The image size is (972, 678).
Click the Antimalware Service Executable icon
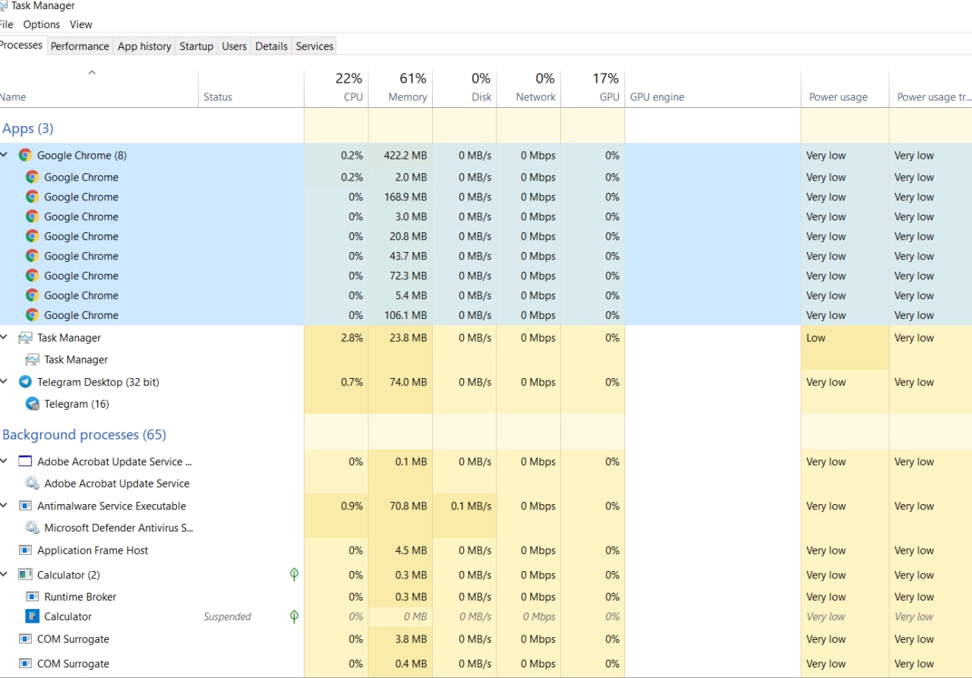[25, 506]
